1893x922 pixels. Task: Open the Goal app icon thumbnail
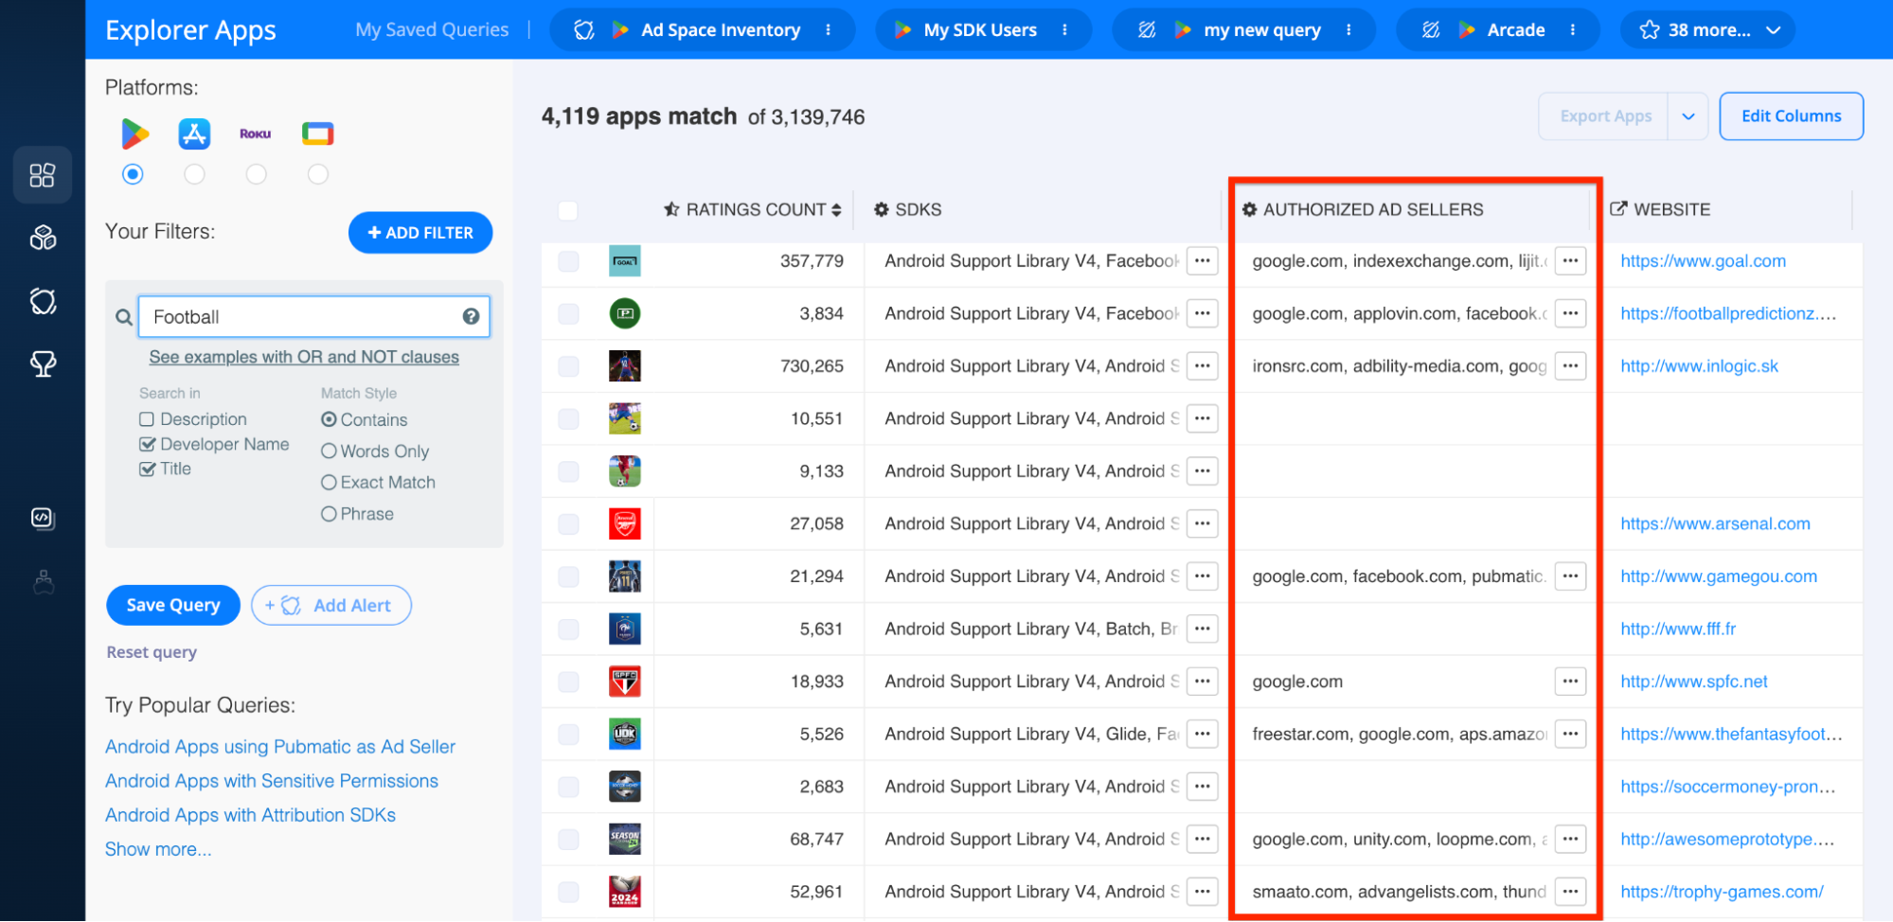[x=625, y=261]
